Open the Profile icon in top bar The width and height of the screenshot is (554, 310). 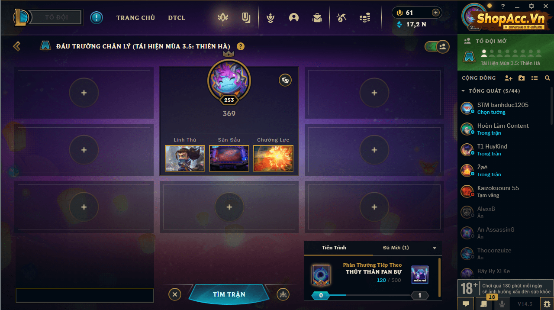[294, 18]
